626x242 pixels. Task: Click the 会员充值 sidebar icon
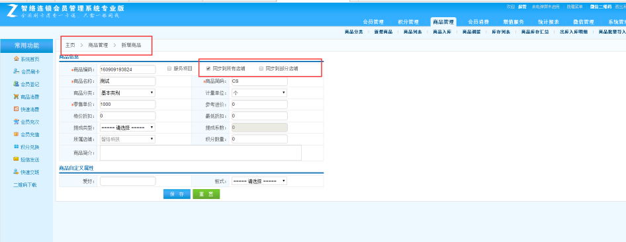coord(17,134)
